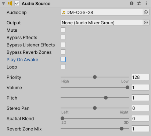Enable the Mute checkbox

(x=63, y=30)
